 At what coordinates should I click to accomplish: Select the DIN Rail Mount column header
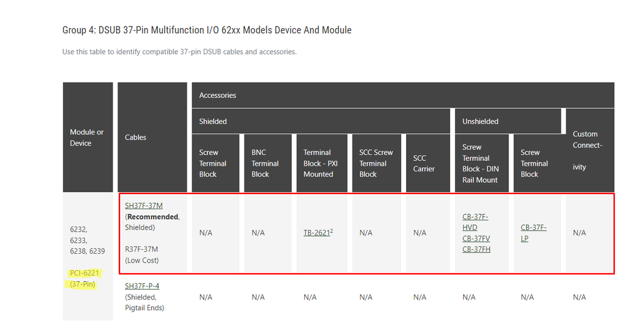pyautogui.click(x=480, y=163)
